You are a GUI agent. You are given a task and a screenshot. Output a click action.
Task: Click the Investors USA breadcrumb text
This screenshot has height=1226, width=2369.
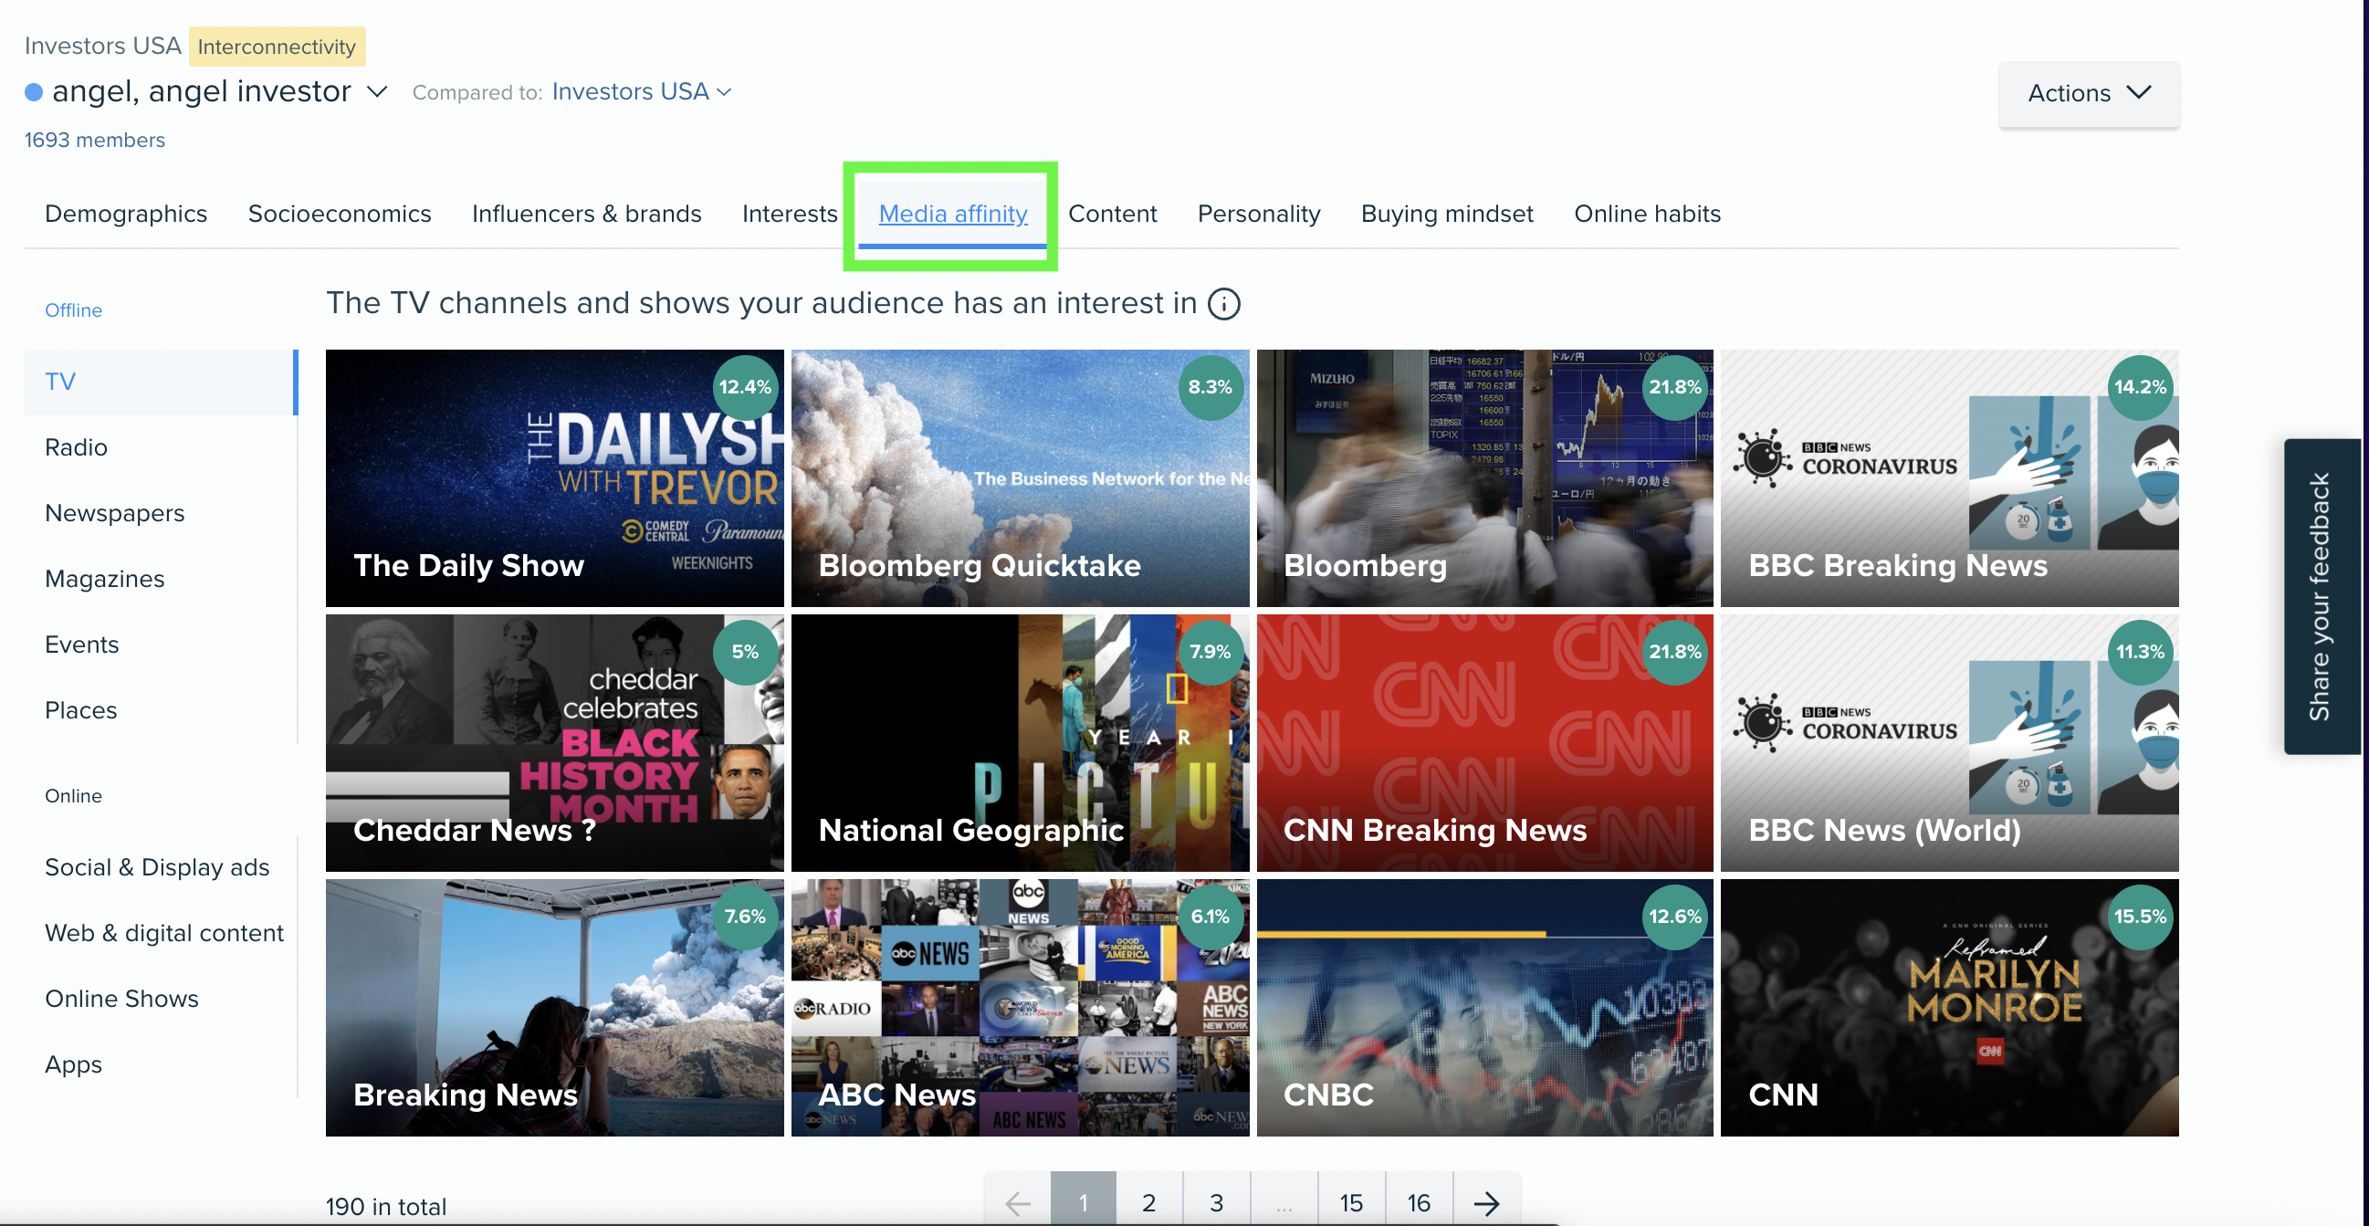tap(103, 46)
